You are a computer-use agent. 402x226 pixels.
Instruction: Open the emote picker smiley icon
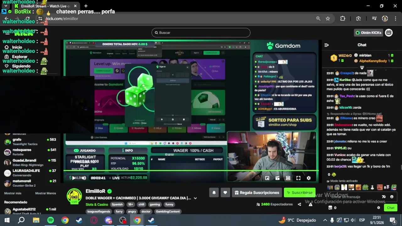[392, 197]
